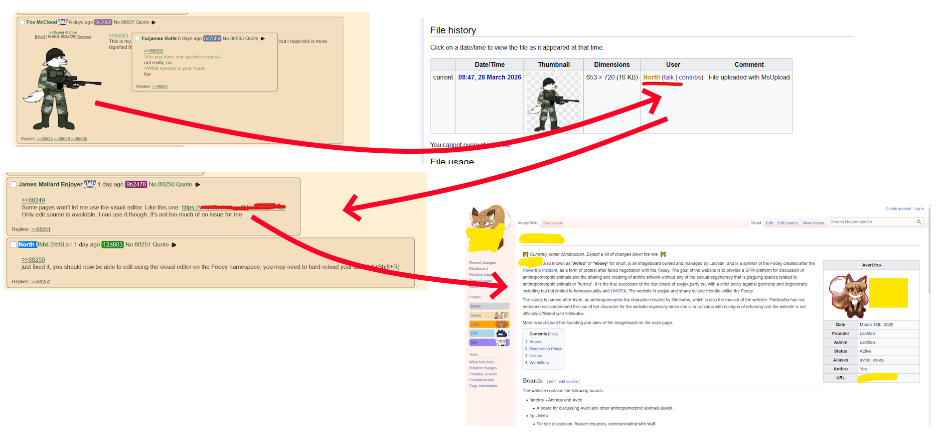
Task: Follow the >>88249 quote link
Action: click(x=33, y=201)
